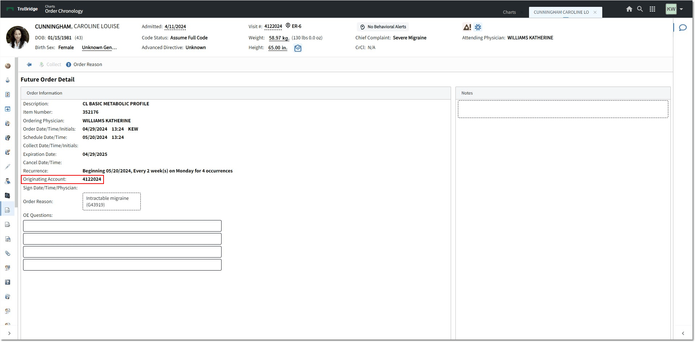Open the physician document sidebar icon
The width and height of the screenshot is (695, 342).
coord(8,311)
